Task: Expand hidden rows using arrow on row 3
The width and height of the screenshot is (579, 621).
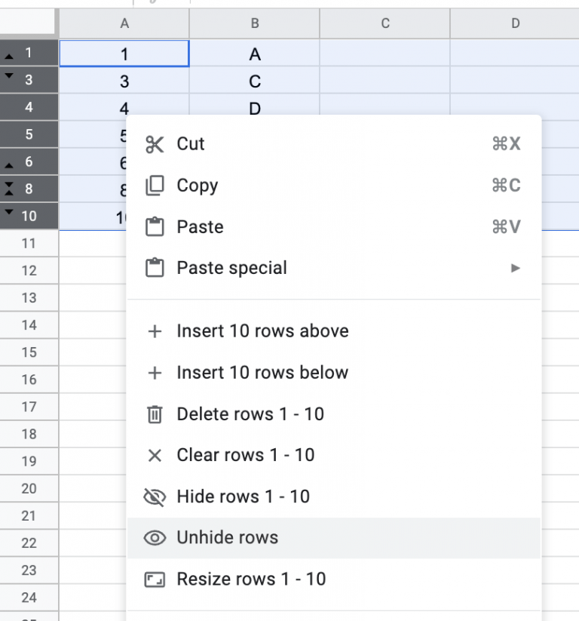Action: [x=9, y=76]
